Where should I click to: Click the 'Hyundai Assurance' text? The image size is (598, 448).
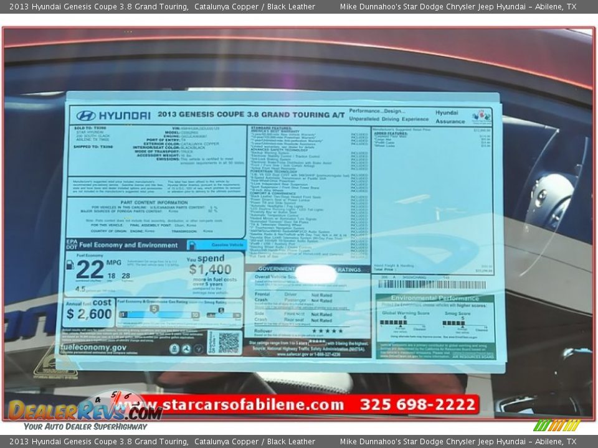click(x=450, y=117)
